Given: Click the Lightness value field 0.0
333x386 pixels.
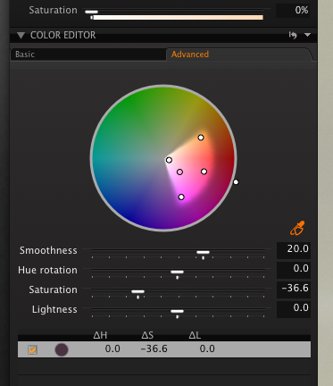Looking at the screenshot, I should click(294, 308).
